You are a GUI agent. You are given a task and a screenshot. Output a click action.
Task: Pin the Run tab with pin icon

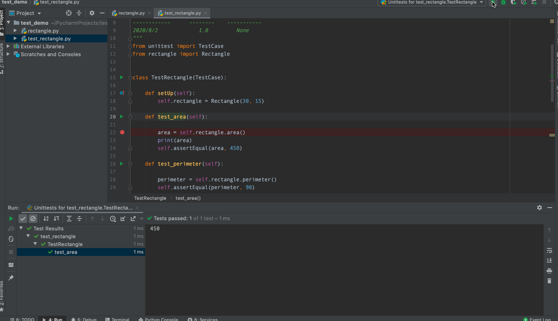[x=11, y=277]
